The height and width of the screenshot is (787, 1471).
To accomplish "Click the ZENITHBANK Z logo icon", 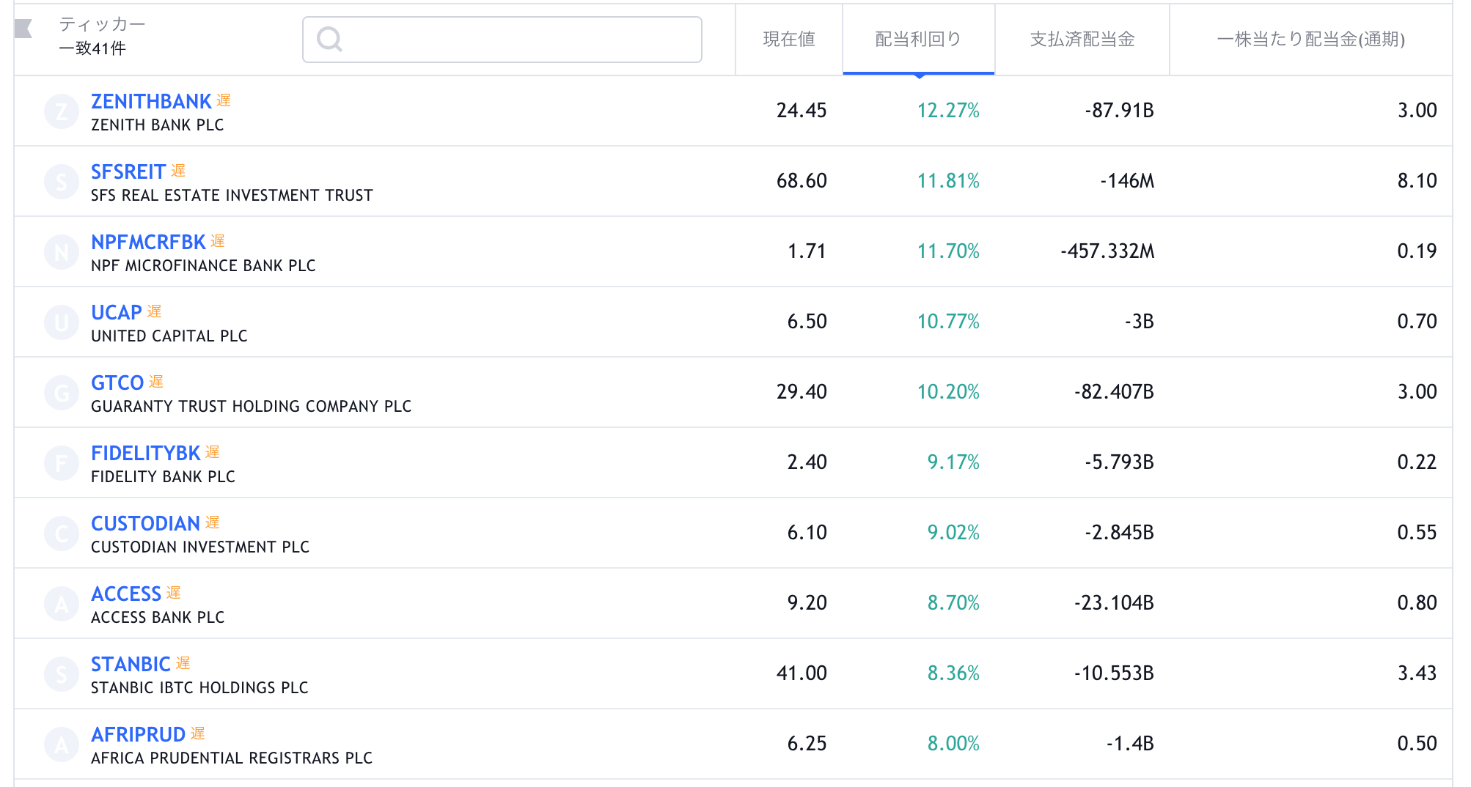I will pyautogui.click(x=62, y=111).
